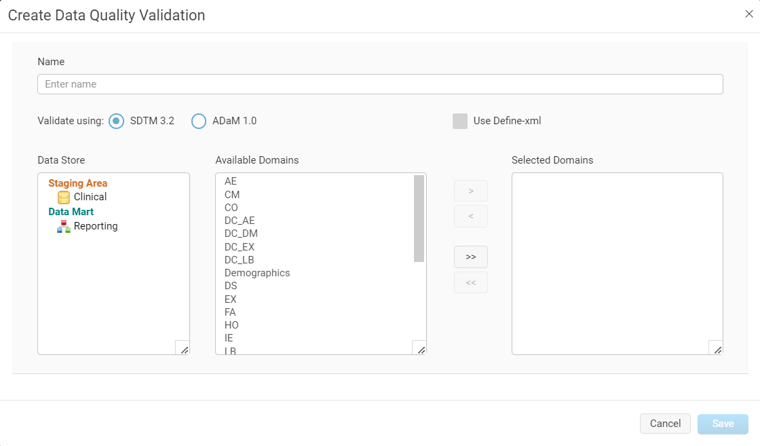Click inside the Selected Domains list box
The image size is (760, 446).
coord(617,263)
